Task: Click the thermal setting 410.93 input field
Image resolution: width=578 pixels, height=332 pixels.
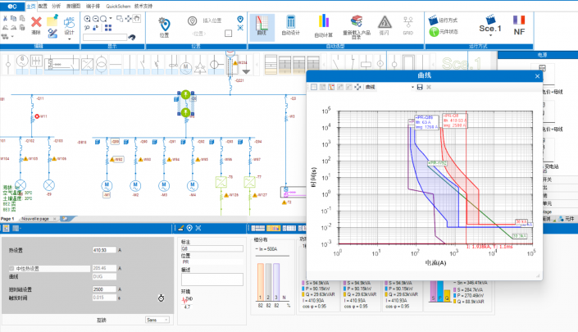Action: click(x=104, y=250)
